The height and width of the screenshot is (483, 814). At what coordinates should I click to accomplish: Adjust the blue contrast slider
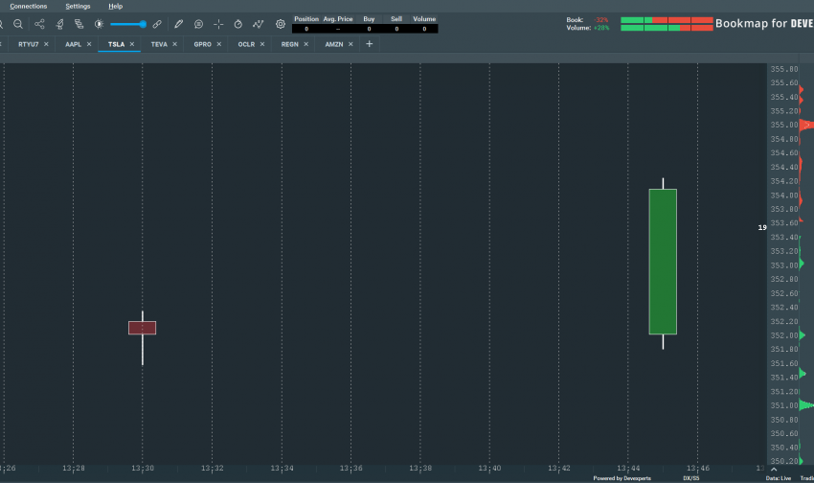click(x=128, y=24)
